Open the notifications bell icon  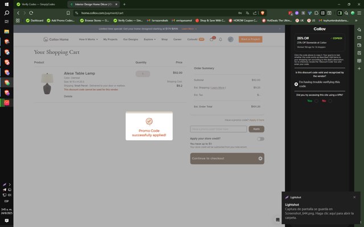[x=221, y=39]
